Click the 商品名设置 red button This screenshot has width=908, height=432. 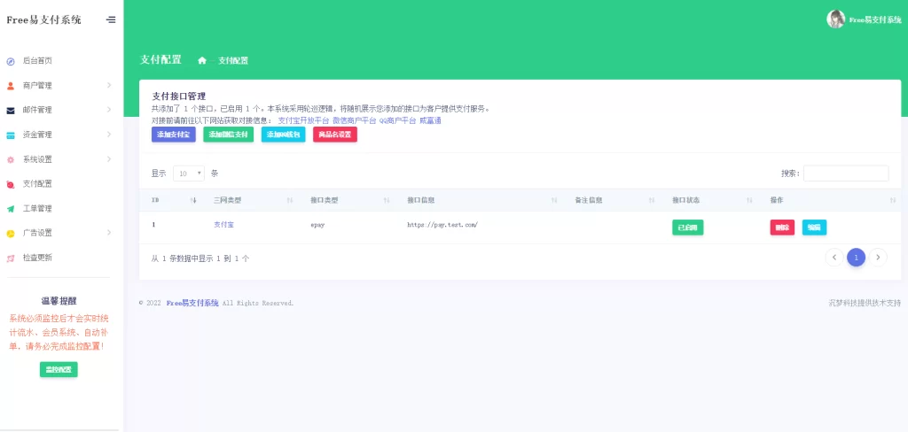(335, 135)
